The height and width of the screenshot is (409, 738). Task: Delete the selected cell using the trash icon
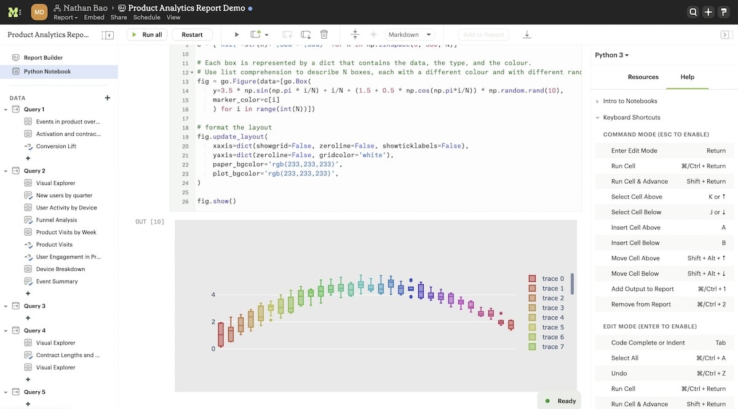(324, 34)
